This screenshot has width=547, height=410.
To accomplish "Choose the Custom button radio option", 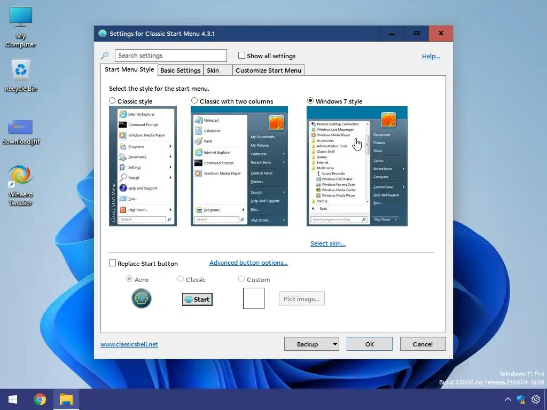I will point(241,279).
